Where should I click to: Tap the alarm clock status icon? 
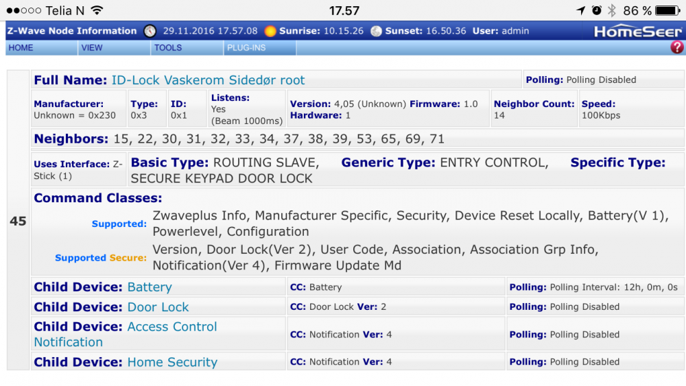596,10
